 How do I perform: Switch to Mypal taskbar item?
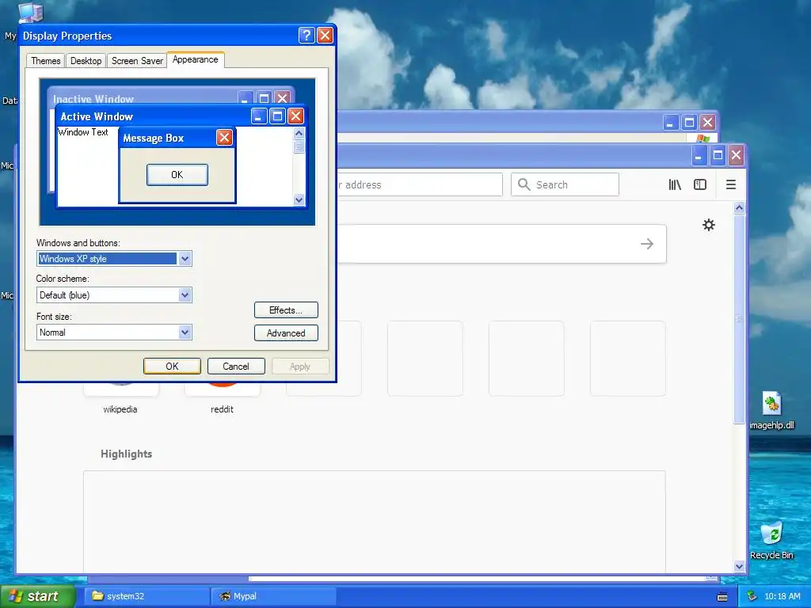pyautogui.click(x=274, y=596)
